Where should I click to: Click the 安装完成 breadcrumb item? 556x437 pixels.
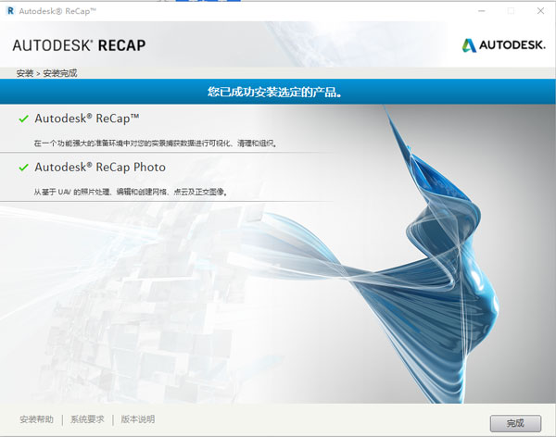click(x=59, y=72)
